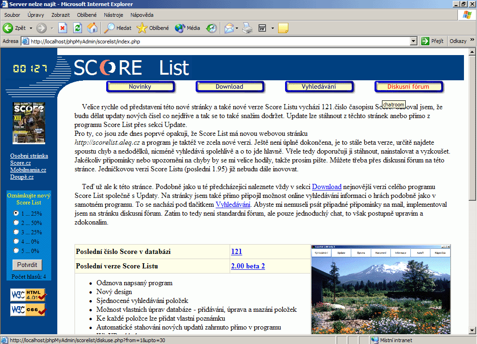
Task: Submit the poll with Potvrdit button
Action: pos(27,265)
